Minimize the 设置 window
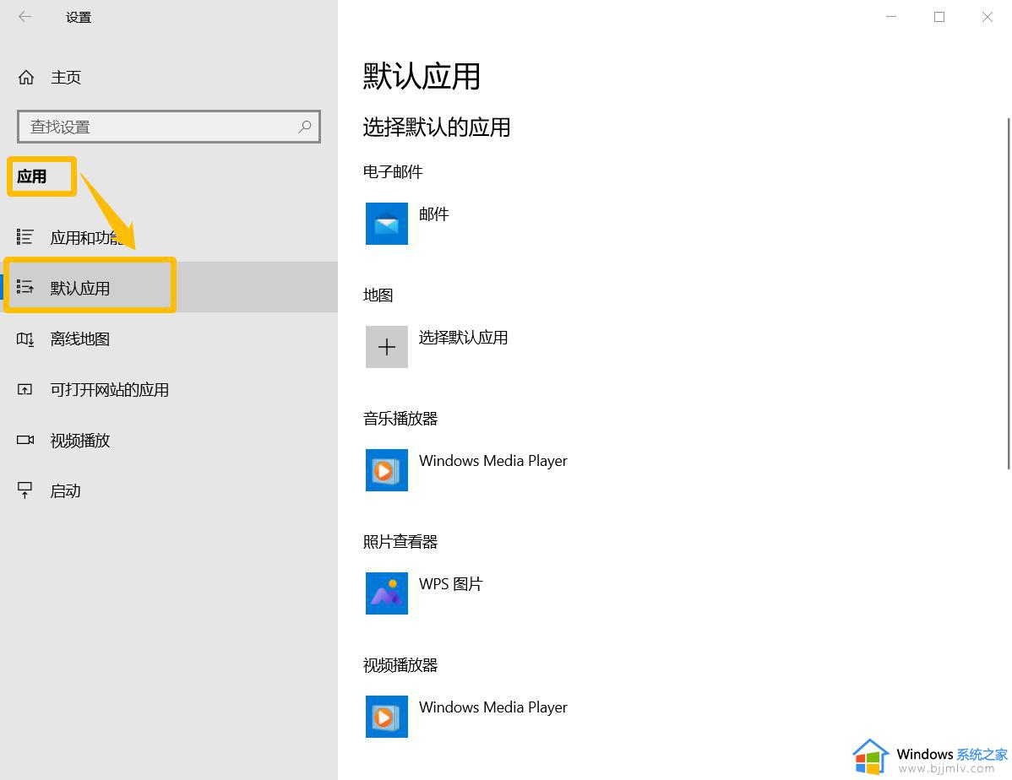The image size is (1012, 780). click(x=891, y=17)
